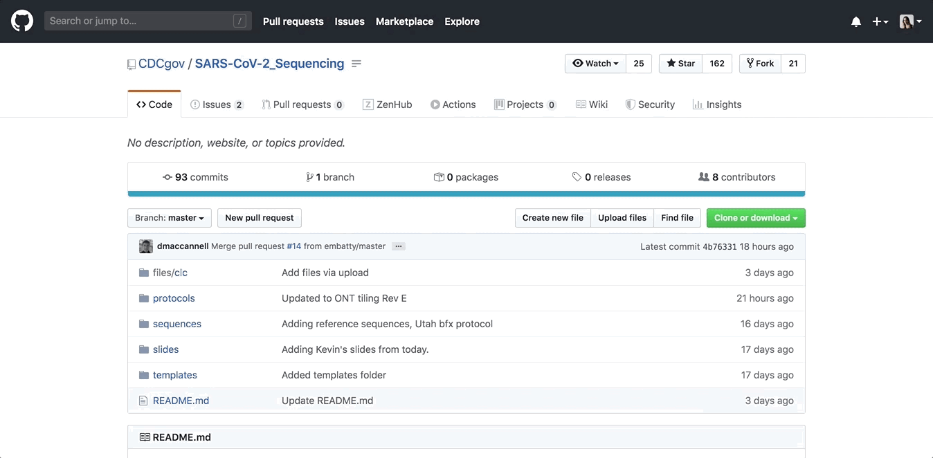Image resolution: width=933 pixels, height=458 pixels.
Task: Open Issues in the top navigation
Action: pyautogui.click(x=350, y=21)
